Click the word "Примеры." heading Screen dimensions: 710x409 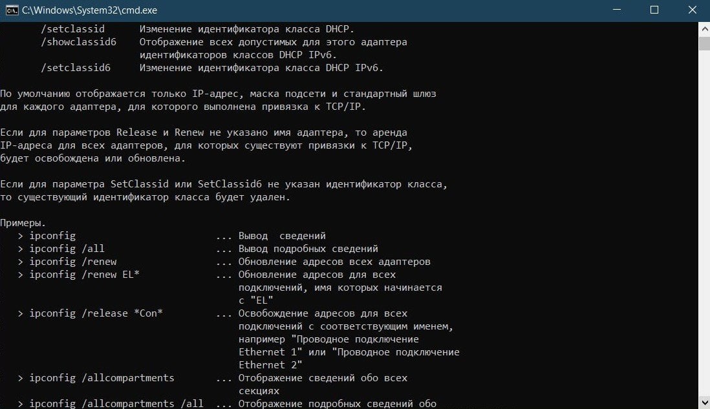[x=23, y=223]
